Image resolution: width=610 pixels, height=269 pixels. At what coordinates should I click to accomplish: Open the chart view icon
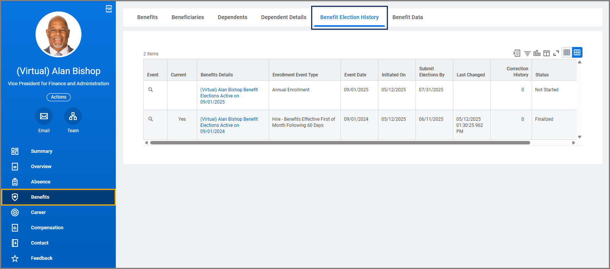[537, 53]
